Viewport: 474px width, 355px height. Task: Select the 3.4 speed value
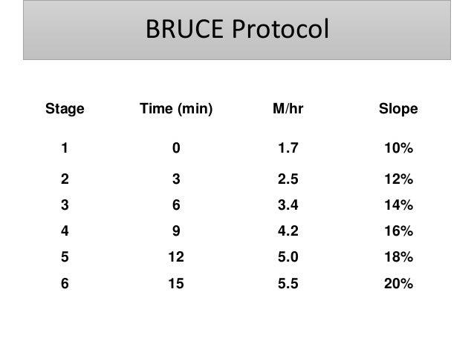pyautogui.click(x=288, y=205)
